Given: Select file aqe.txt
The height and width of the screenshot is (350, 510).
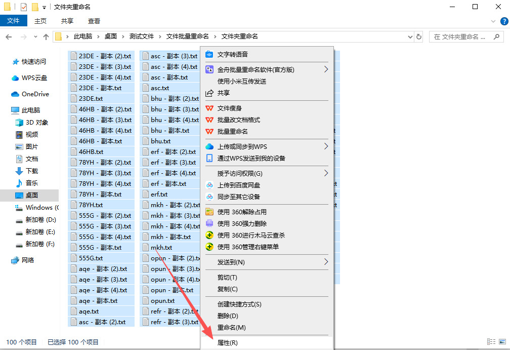Looking at the screenshot, I should click(102, 312).
